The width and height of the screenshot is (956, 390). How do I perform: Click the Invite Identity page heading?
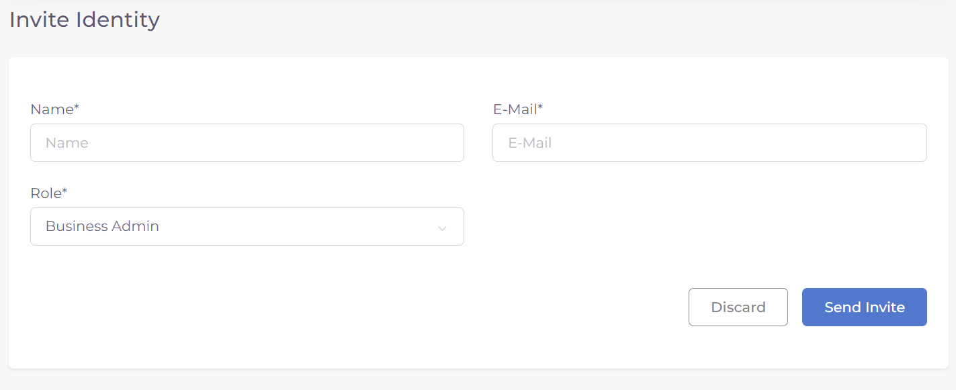85,20
